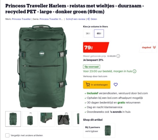
Task: Click the large green suitcase product image
Action: coord(42,67)
